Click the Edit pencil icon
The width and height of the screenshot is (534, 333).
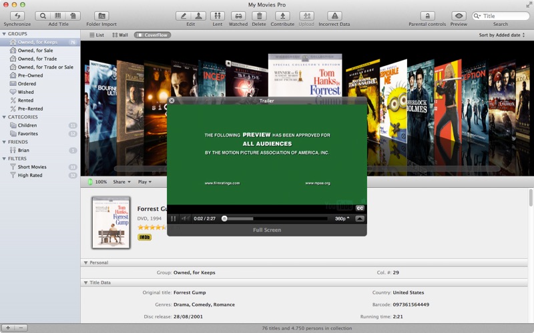(x=183, y=15)
